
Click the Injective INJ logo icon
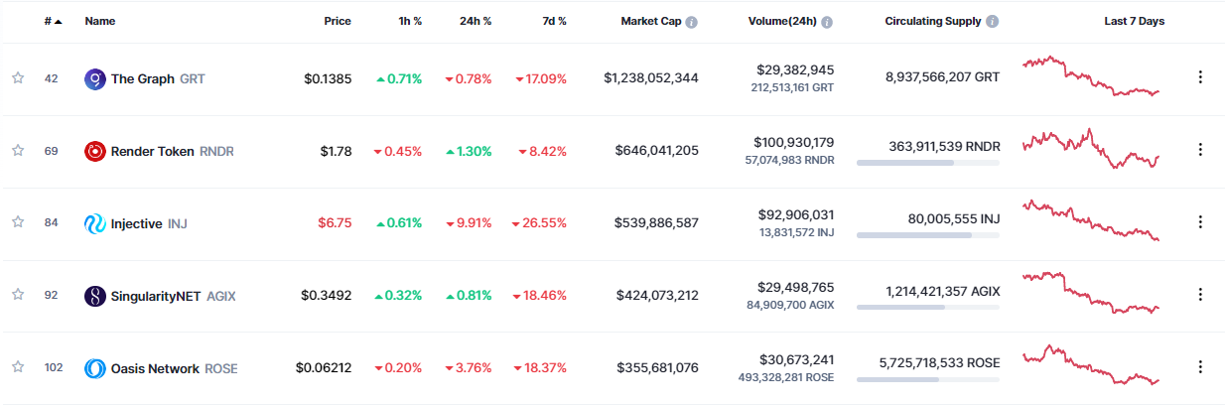point(94,223)
